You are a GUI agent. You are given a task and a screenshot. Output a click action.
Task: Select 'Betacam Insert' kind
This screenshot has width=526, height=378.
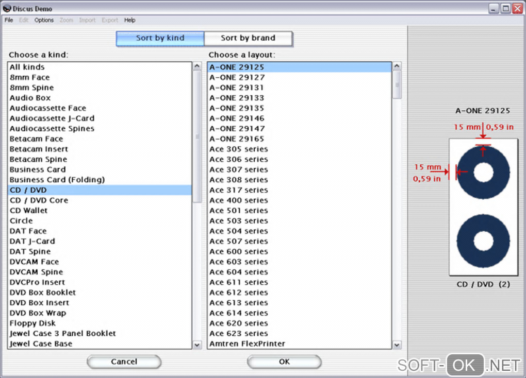click(x=100, y=149)
